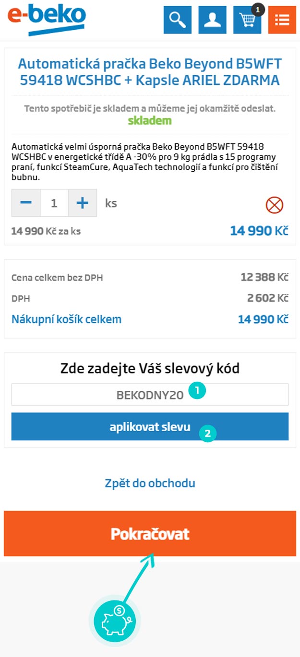Click the e-beko logo
Viewport: 300px width, 657px height.
point(47,20)
